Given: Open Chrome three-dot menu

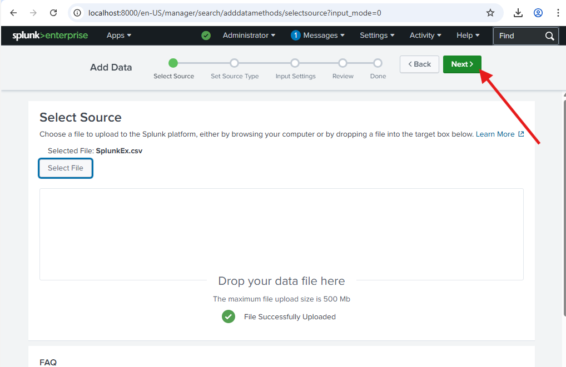Looking at the screenshot, I should click(558, 13).
